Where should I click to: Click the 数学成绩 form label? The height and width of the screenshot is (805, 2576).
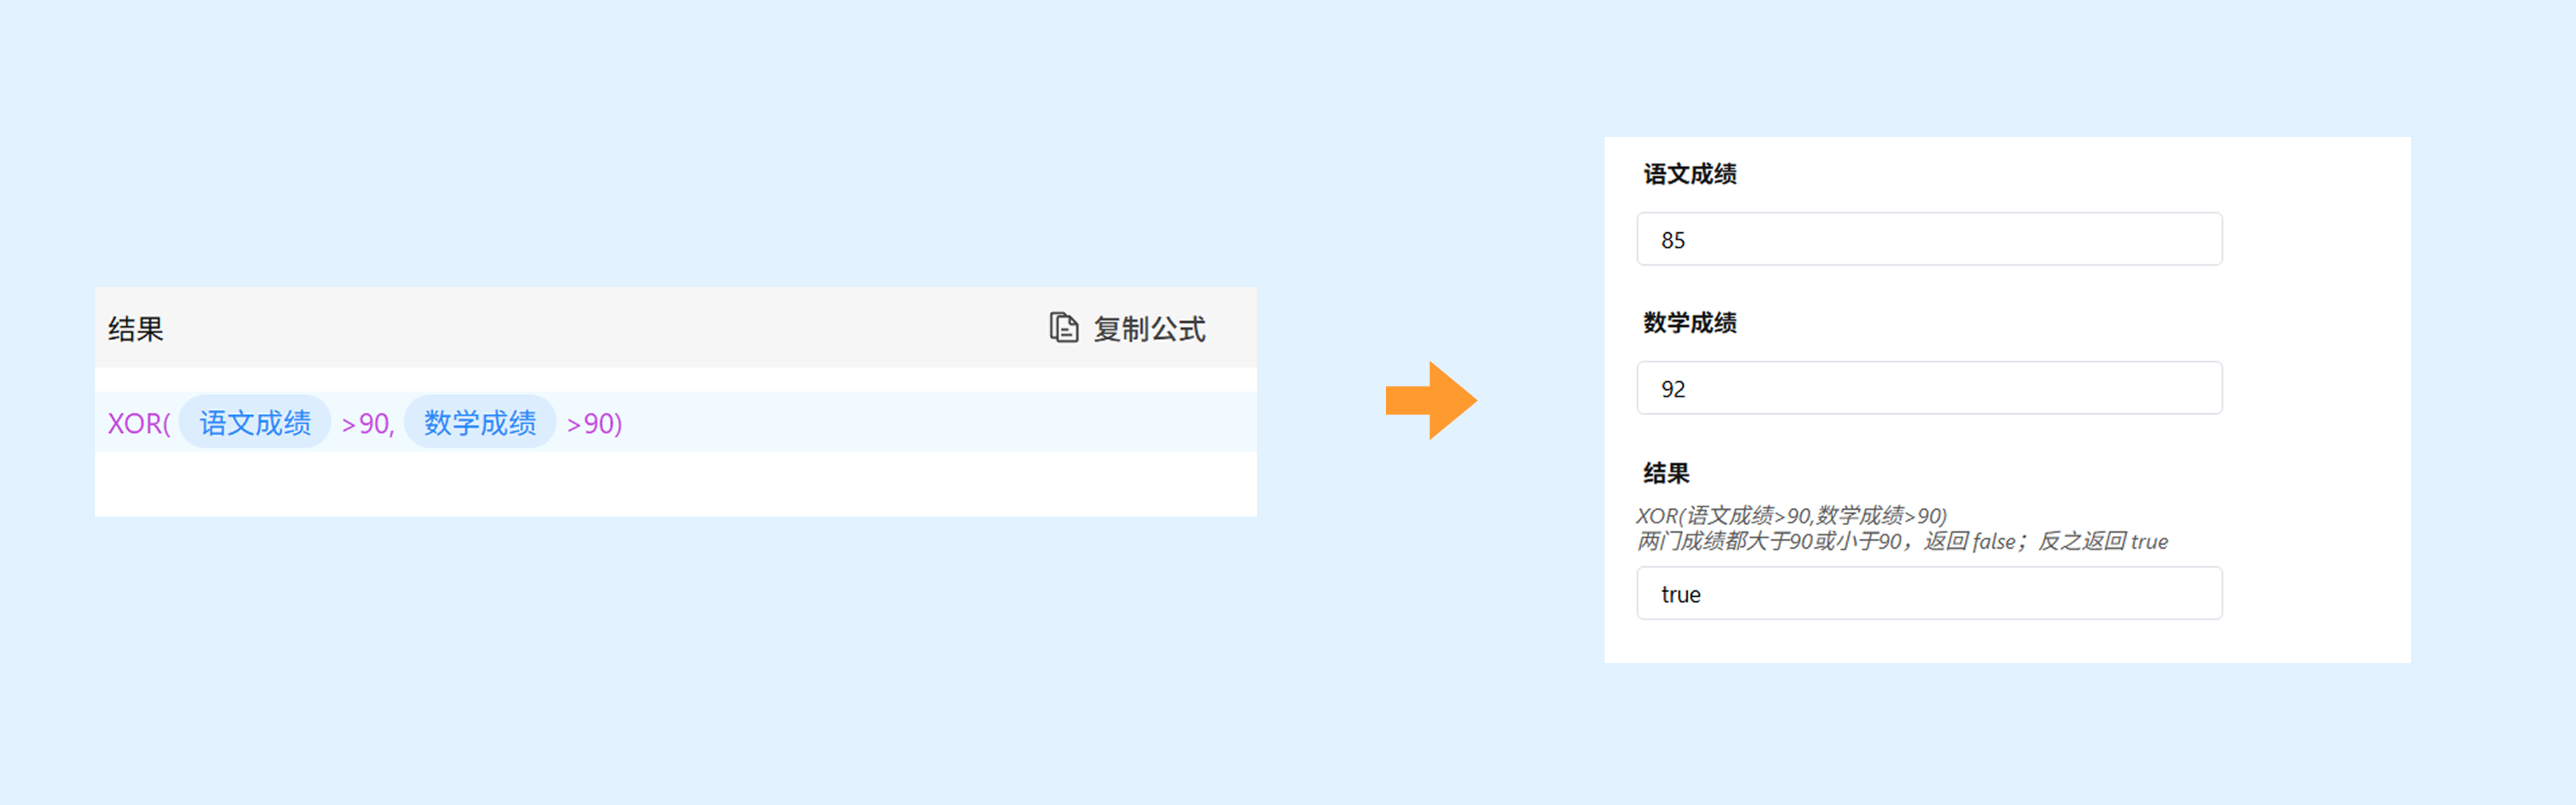pos(1689,323)
